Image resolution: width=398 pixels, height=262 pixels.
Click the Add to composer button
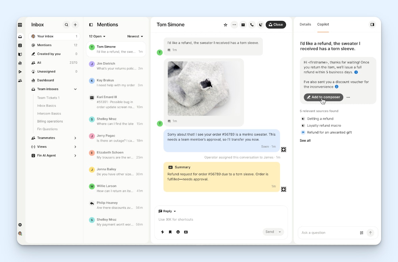(x=323, y=97)
